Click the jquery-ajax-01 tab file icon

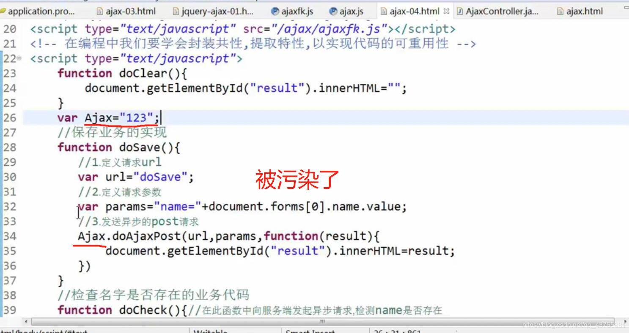point(176,11)
